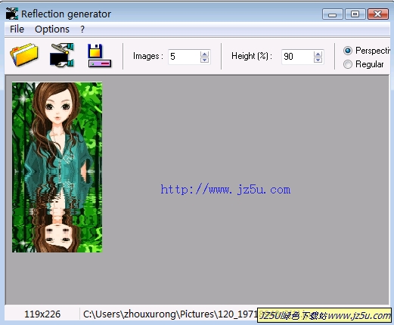394x325 pixels.
Task: Open an image with the folder icon
Action: click(x=24, y=55)
